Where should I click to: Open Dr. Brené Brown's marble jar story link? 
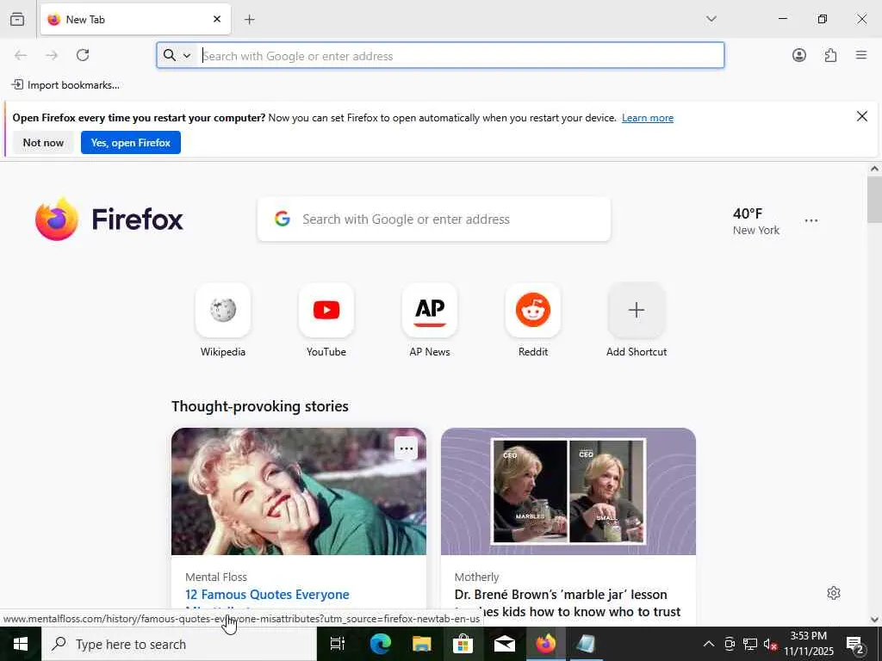point(568,603)
